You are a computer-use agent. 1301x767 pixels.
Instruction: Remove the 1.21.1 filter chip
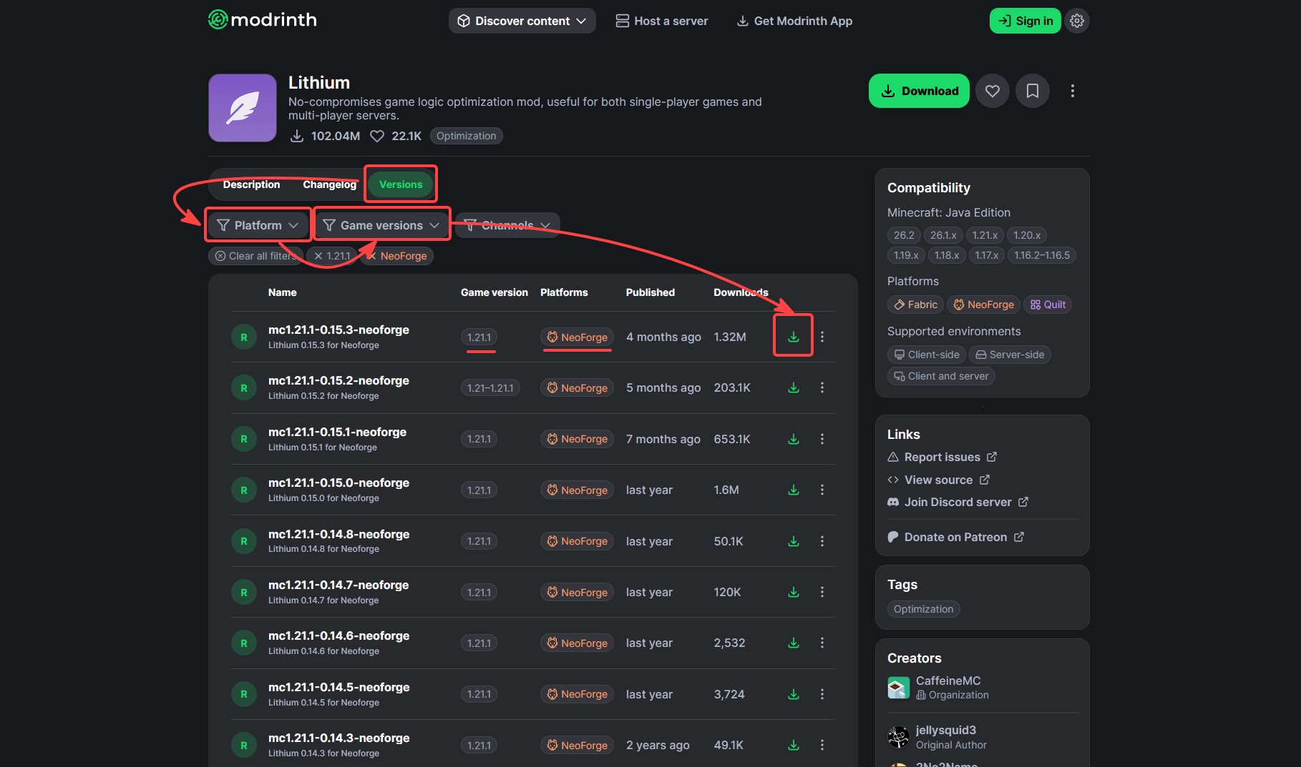331,256
